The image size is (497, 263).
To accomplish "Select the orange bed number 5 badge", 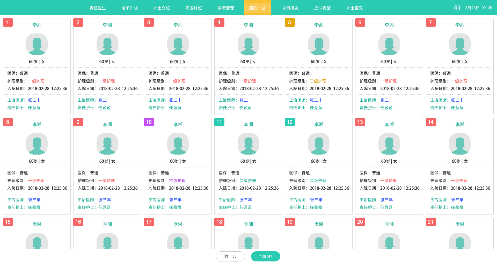I will click(290, 22).
